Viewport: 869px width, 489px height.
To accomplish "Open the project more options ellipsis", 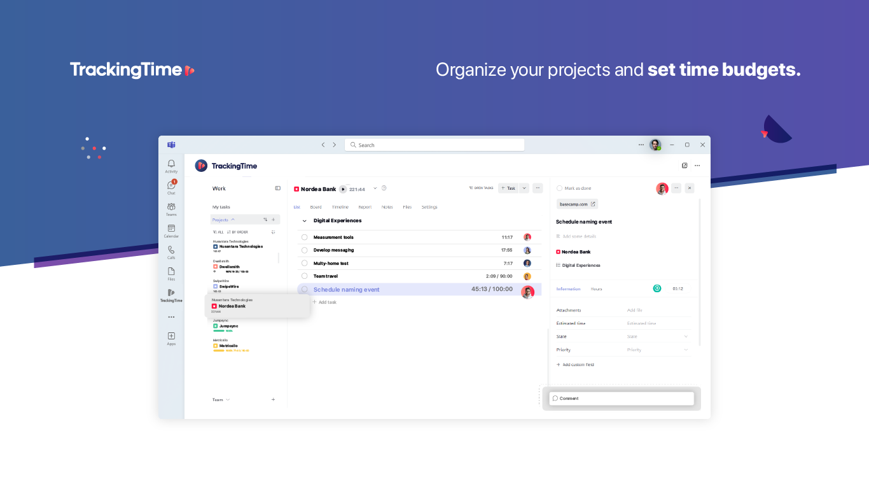I will tap(538, 188).
